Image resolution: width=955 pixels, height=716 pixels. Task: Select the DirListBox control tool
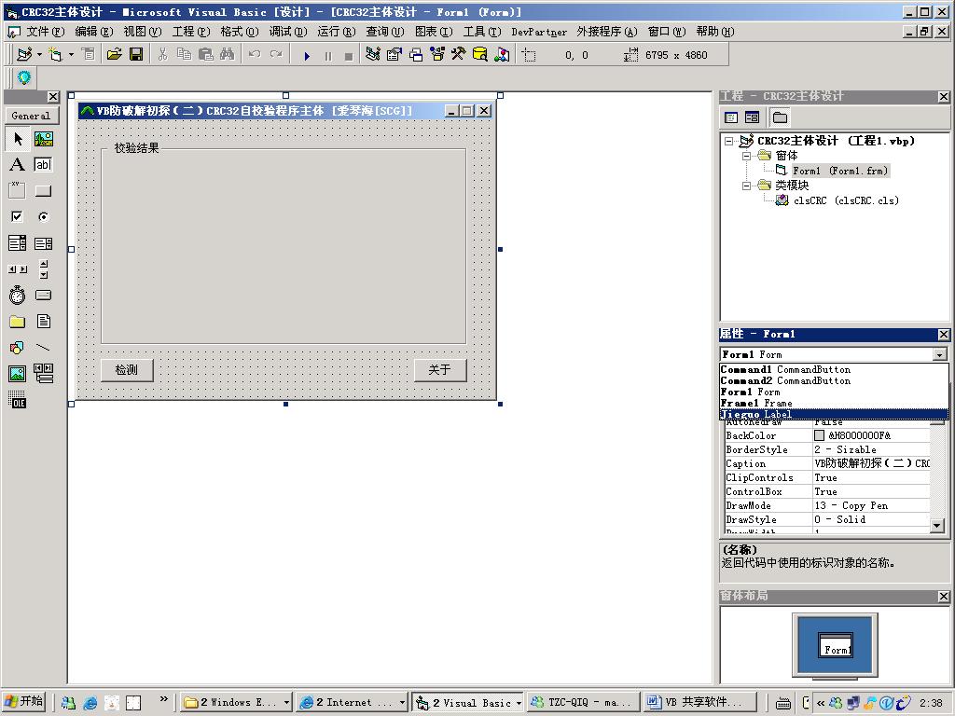pyautogui.click(x=18, y=322)
